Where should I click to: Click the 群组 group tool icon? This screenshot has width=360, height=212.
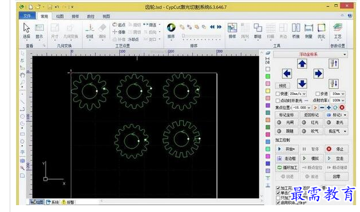[258, 31]
